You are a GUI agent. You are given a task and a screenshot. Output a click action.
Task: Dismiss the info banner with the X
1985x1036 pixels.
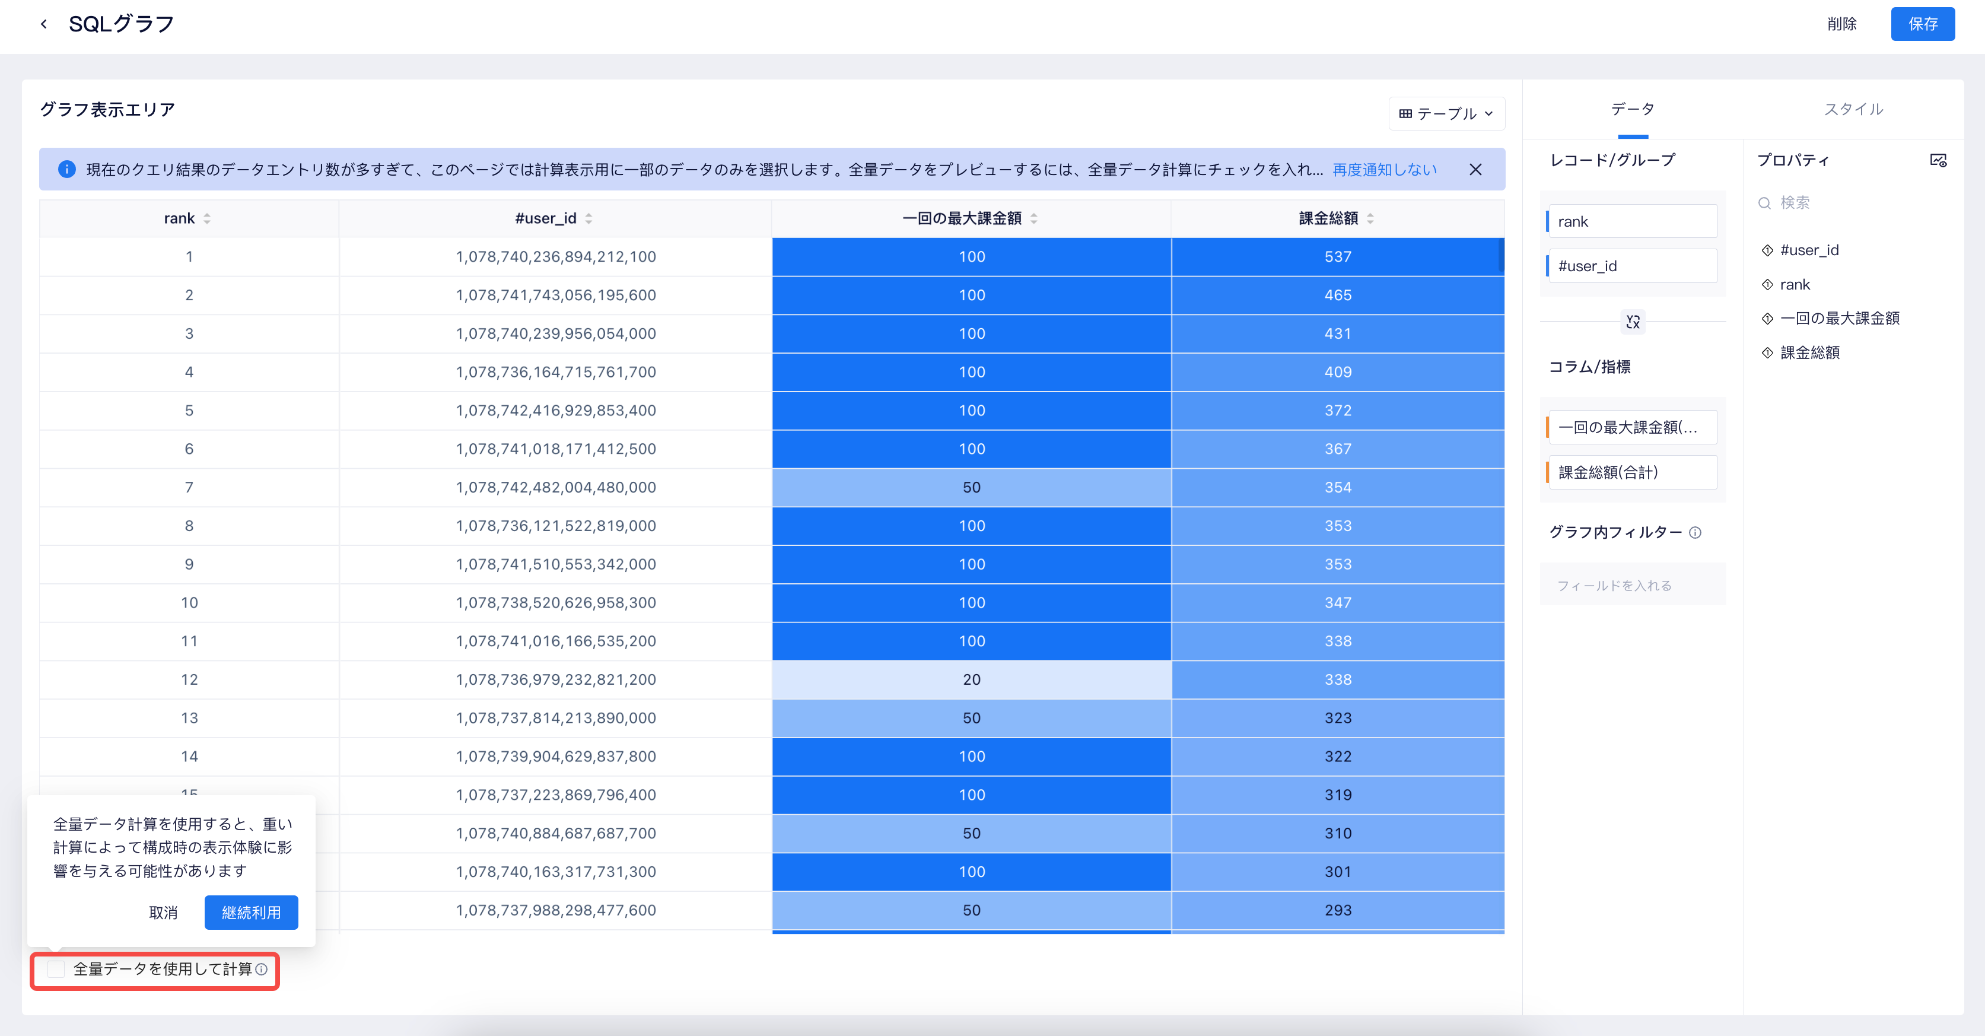1475,170
